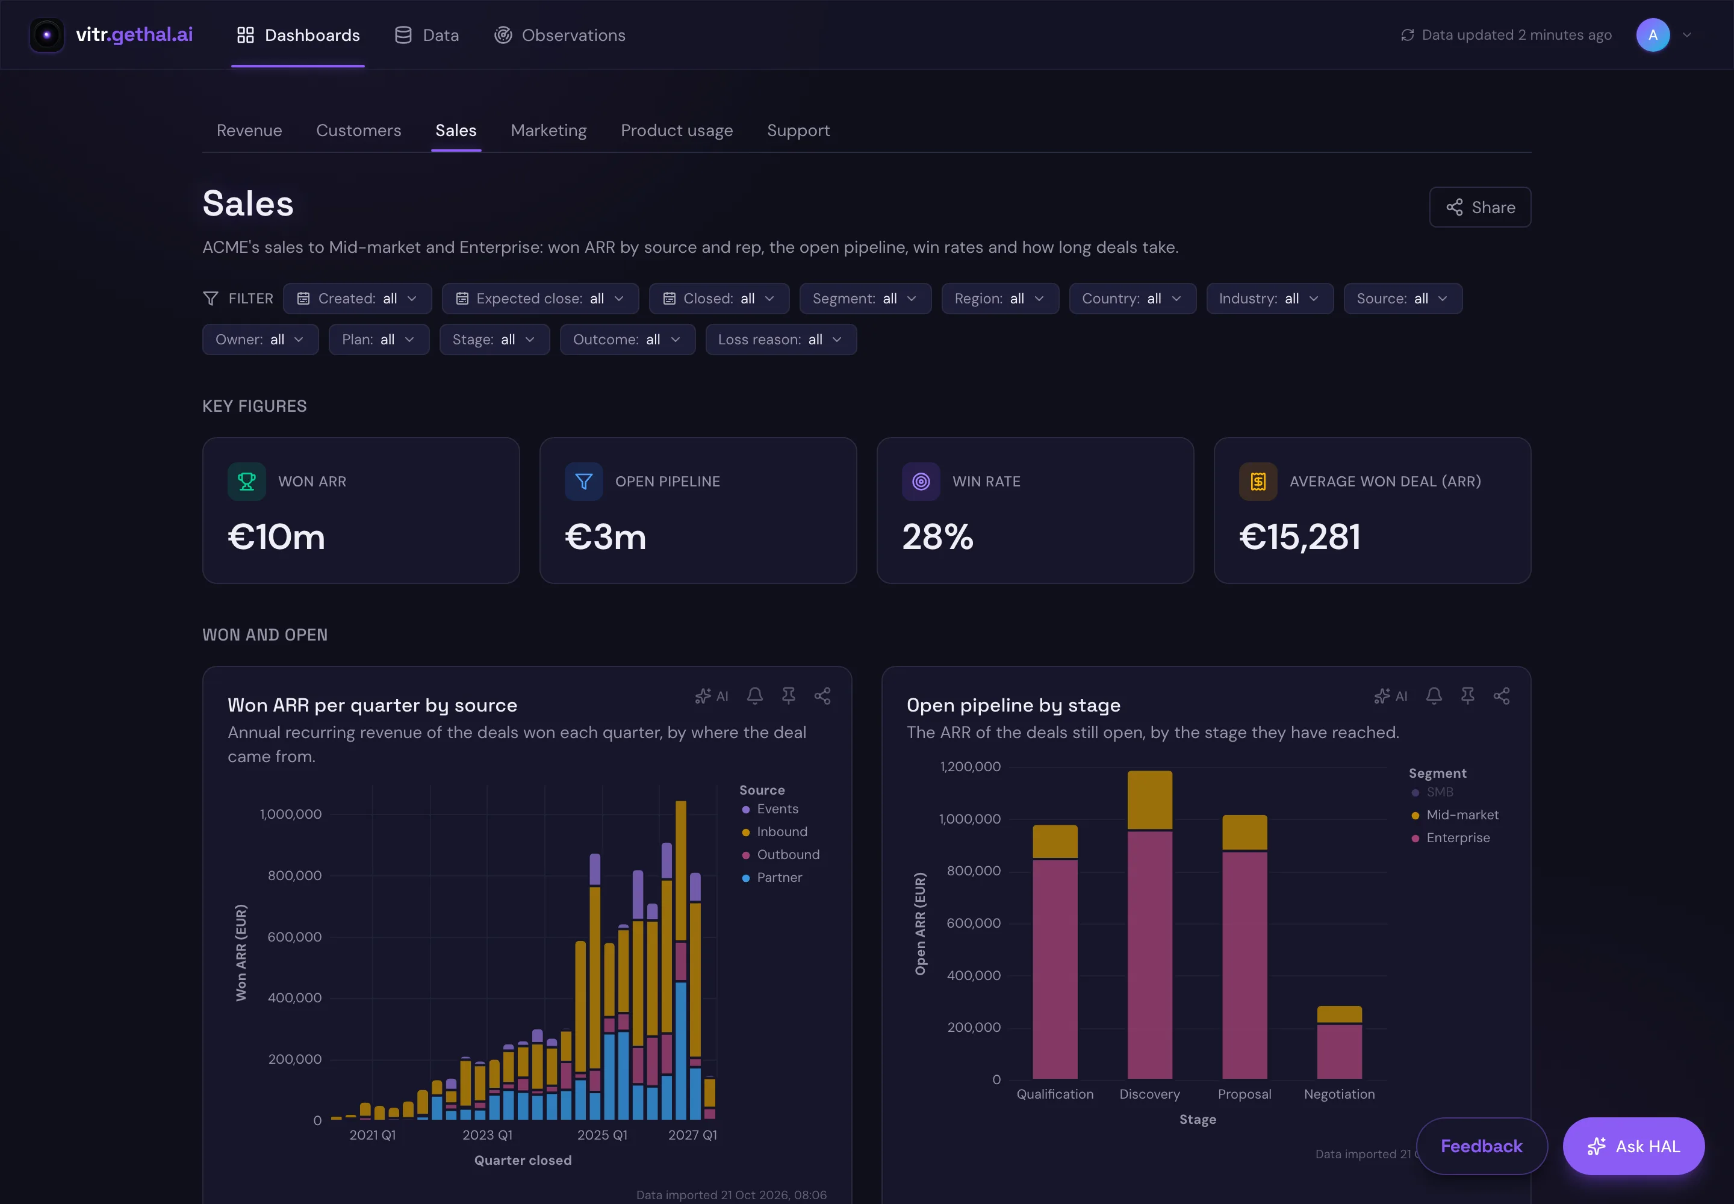This screenshot has height=1204, width=1734.
Task: Open the Data section in top navigation
Action: pos(426,35)
